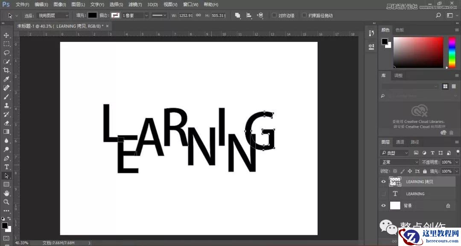Select the Crop tool
The image size is (461, 246).
click(x=6, y=70)
